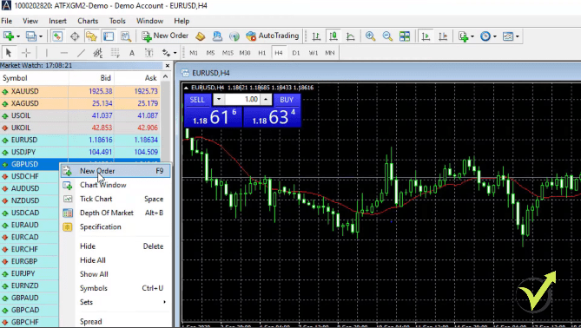Toggle Auto Scroll chart icon
Screen dimensions: 581x328
pyautogui.click(x=426, y=36)
